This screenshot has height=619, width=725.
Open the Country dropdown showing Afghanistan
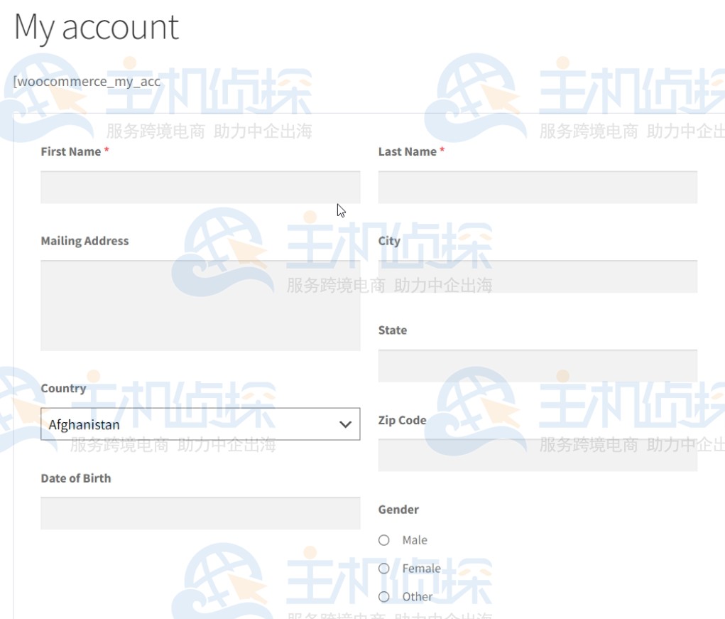200,424
